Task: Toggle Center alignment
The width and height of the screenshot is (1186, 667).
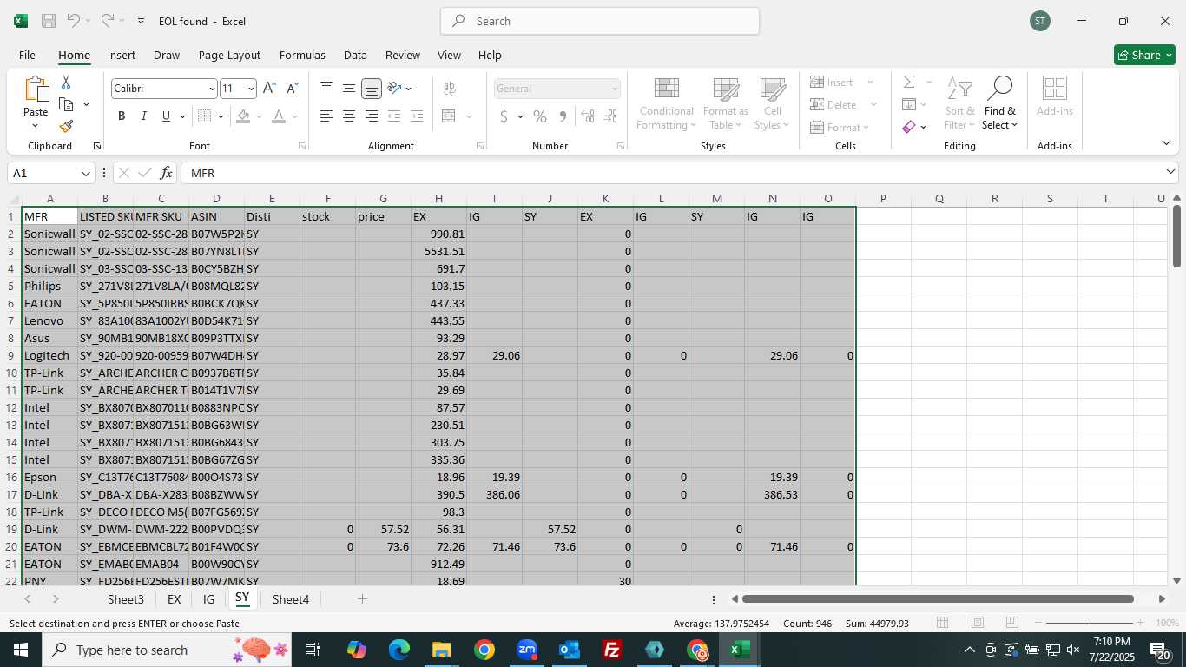Action: point(348,116)
